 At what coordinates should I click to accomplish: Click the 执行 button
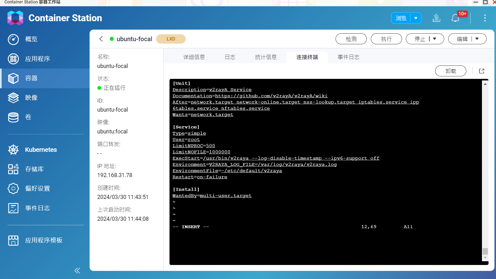coord(386,39)
